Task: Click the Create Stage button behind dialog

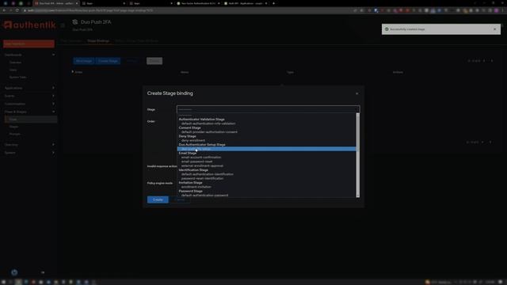Action: point(108,61)
